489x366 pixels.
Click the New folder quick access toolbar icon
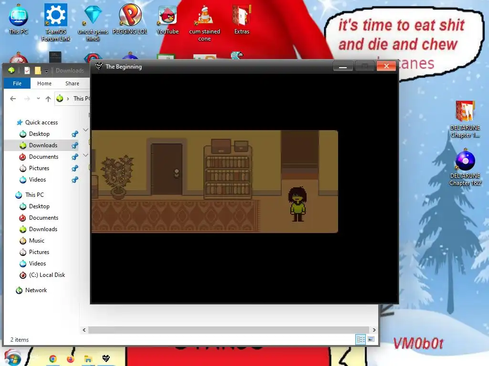pyautogui.click(x=38, y=71)
